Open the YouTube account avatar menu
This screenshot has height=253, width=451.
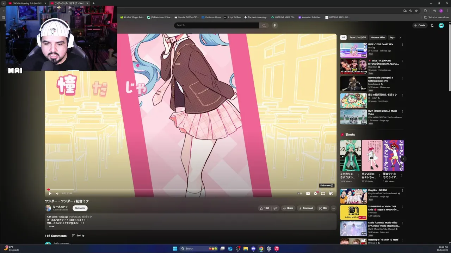tap(441, 25)
